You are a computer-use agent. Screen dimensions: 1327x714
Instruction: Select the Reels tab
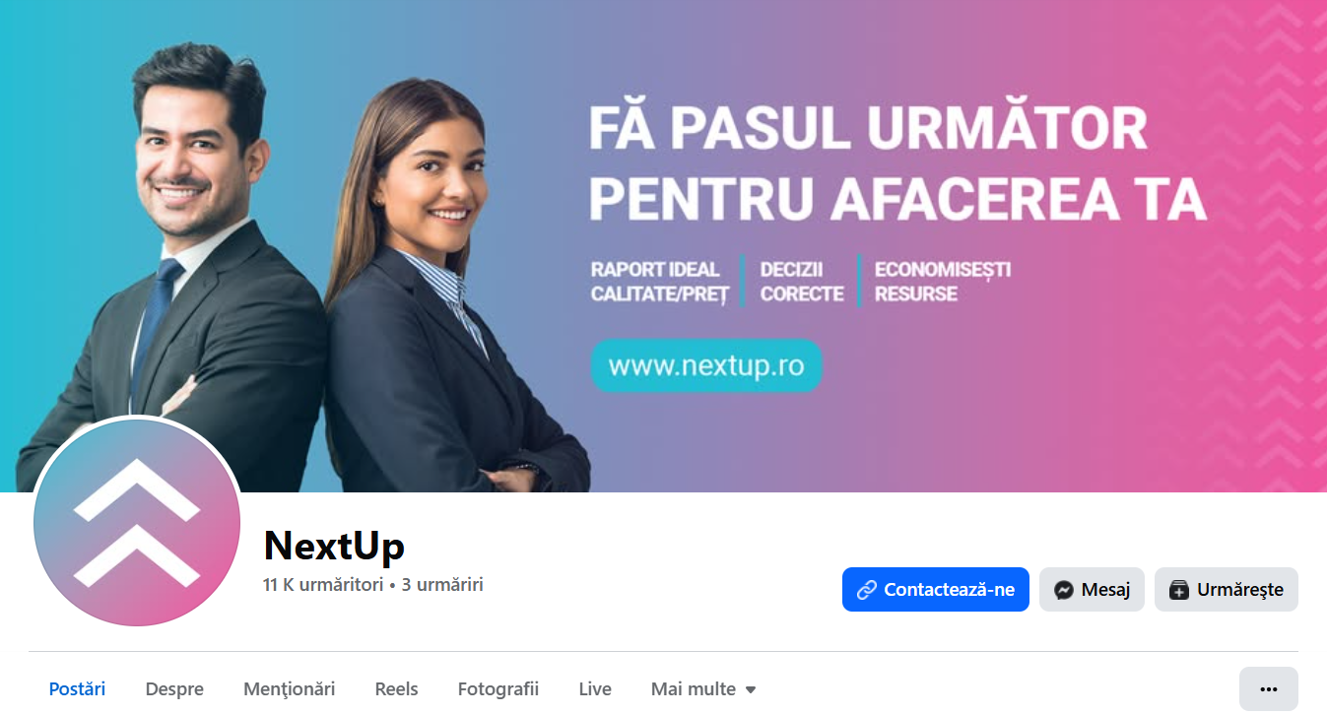(396, 689)
